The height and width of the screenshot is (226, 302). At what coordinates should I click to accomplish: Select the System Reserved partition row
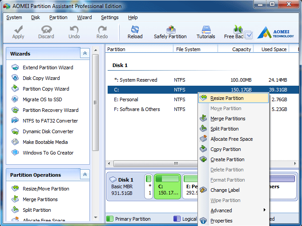[203, 80]
